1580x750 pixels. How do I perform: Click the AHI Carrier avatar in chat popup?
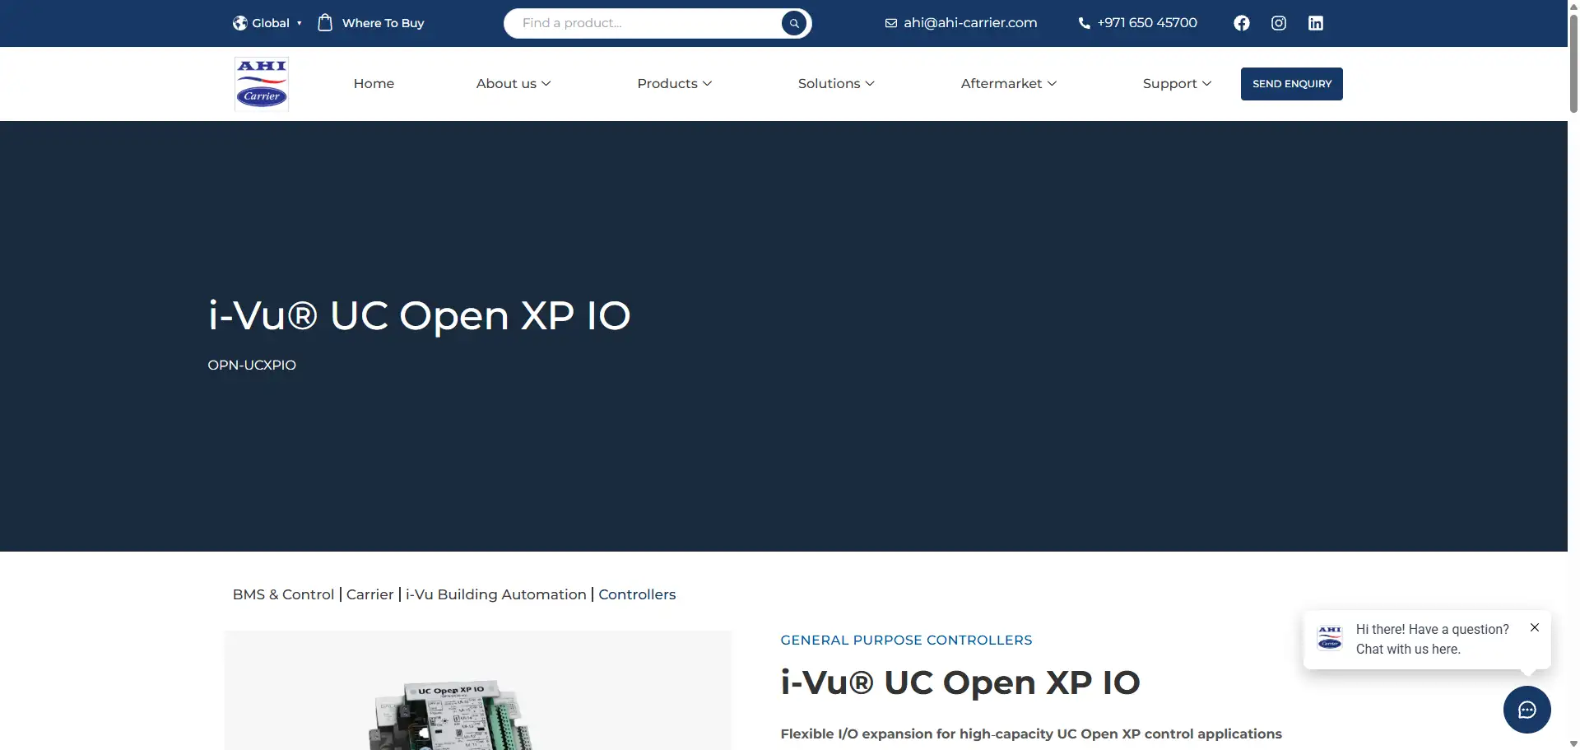click(x=1330, y=638)
